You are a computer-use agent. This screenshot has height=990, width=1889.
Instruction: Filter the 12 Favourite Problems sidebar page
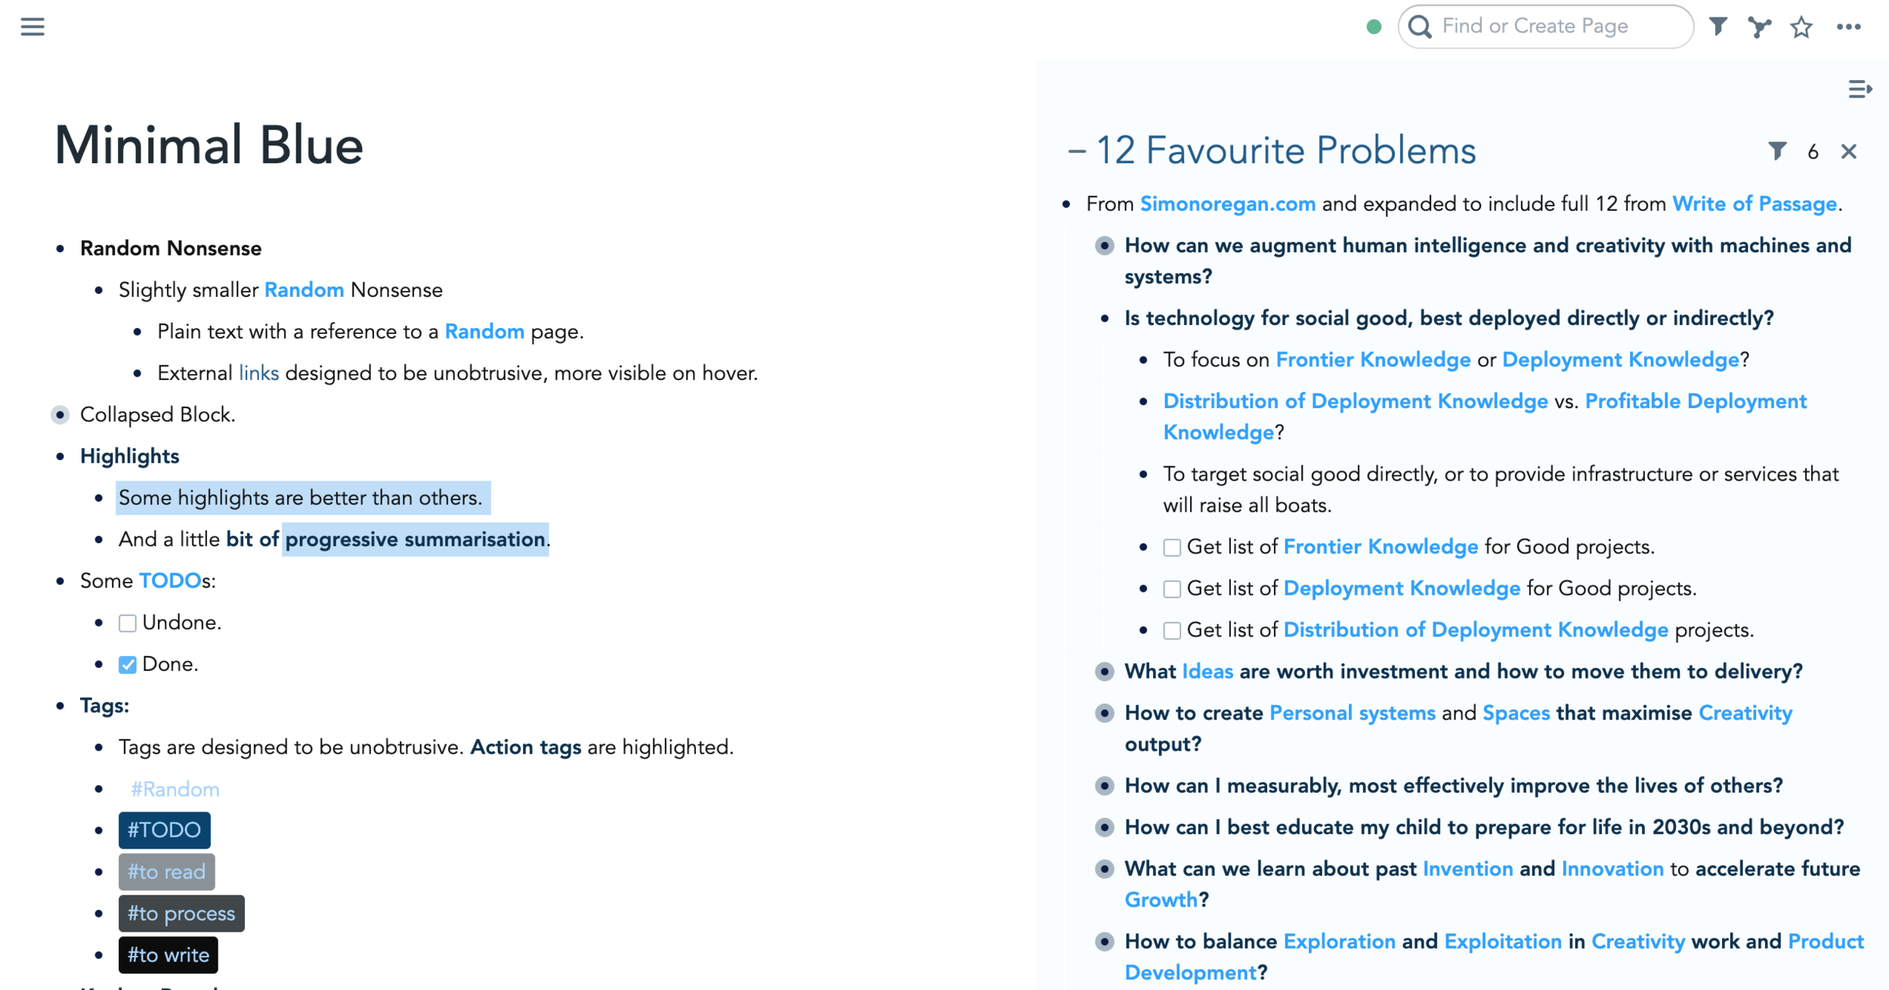[1777, 151]
